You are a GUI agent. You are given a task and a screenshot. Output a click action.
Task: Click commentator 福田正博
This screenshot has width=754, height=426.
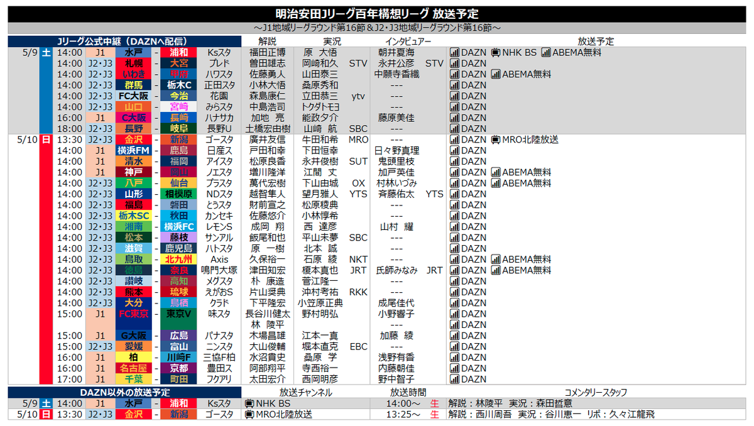point(268,53)
